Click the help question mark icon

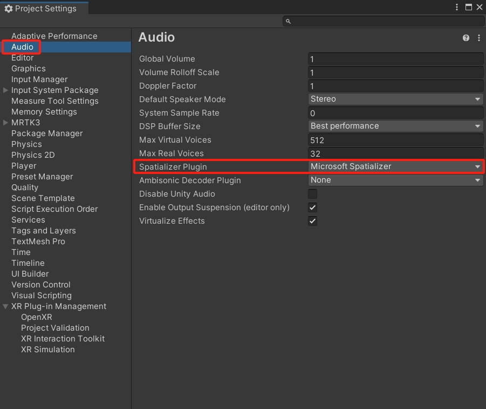[x=466, y=38]
